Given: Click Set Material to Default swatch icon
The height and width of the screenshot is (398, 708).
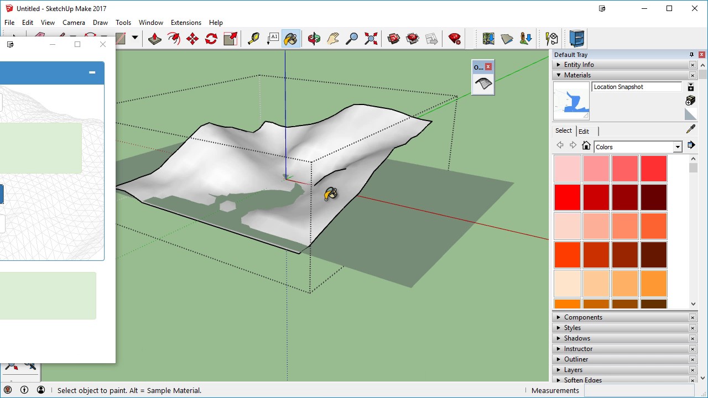Looking at the screenshot, I should pyautogui.click(x=690, y=114).
